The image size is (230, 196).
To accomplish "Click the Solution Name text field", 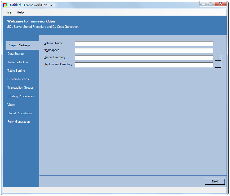I will 144,44.
